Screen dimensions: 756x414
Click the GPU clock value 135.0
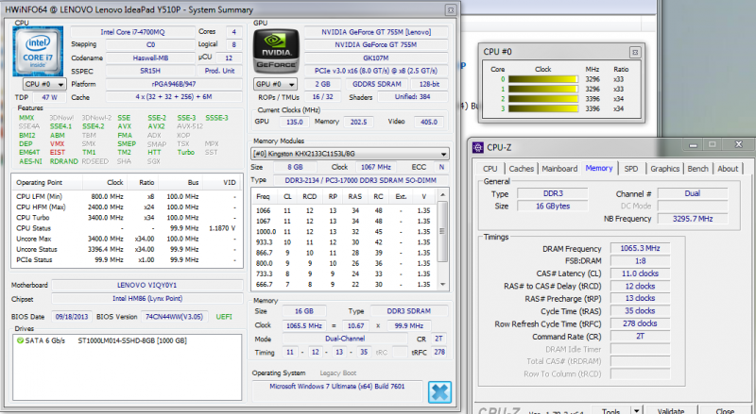pos(294,122)
